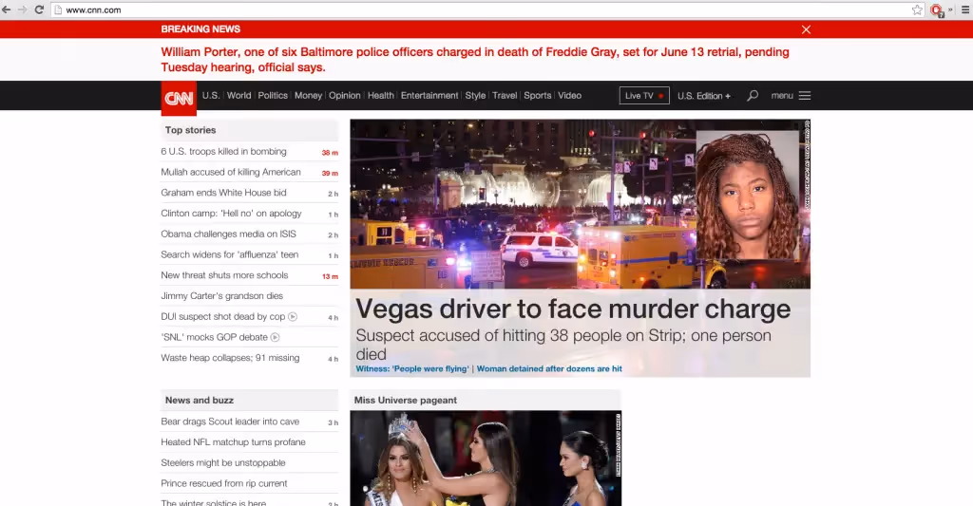Go to Video section
973x506 pixels.
pos(570,96)
